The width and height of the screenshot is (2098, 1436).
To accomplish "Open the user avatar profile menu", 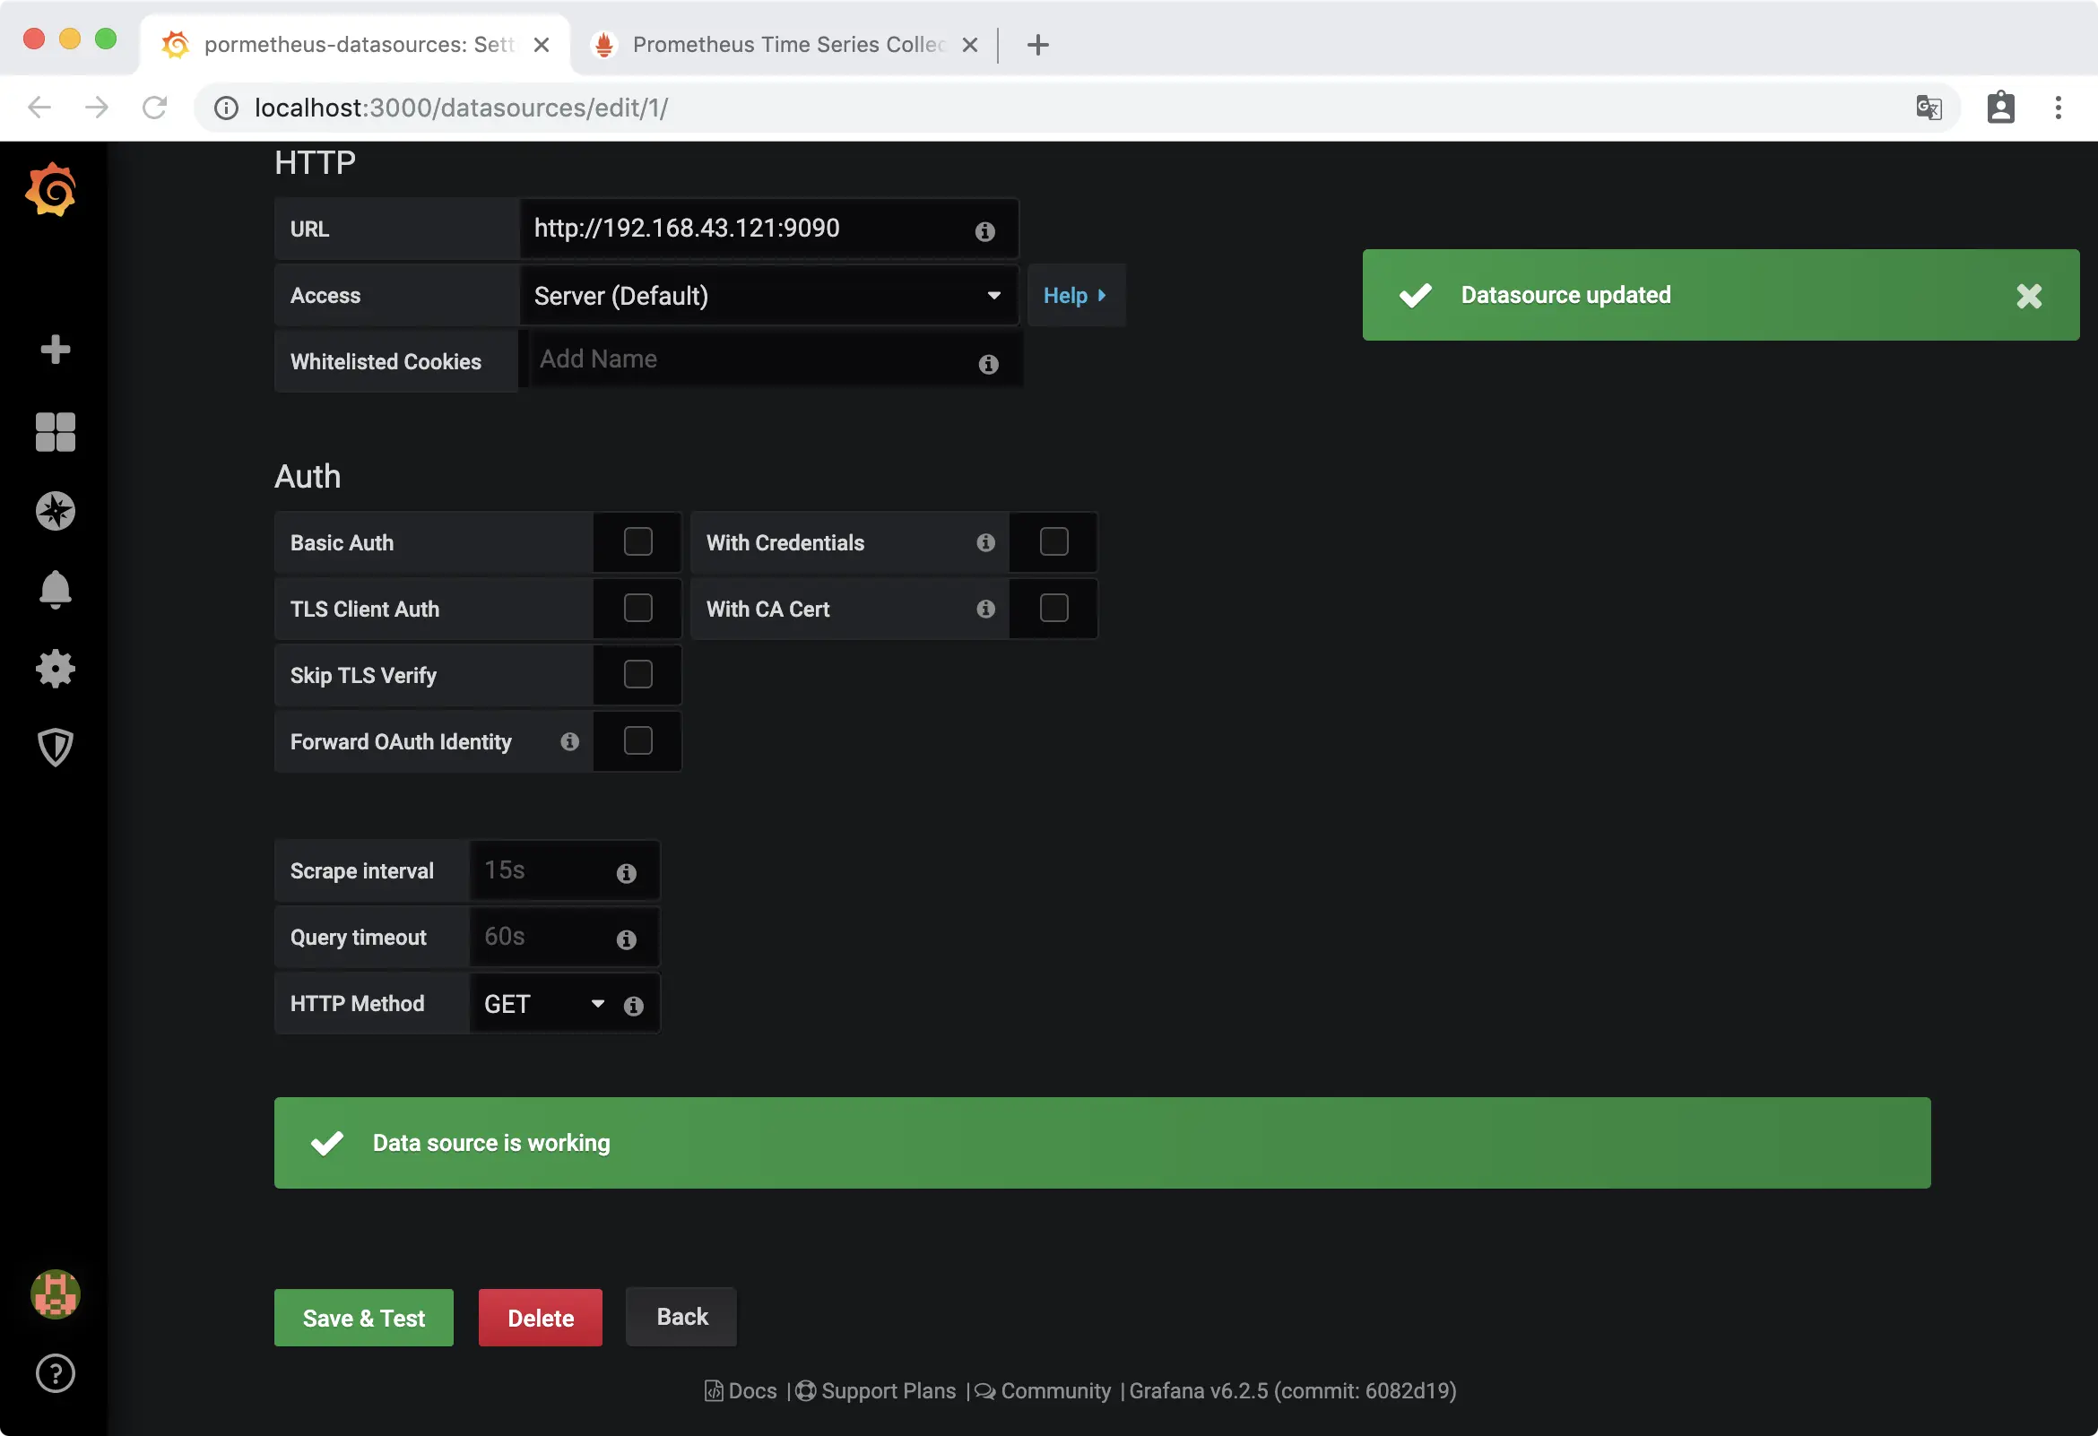I will point(55,1293).
